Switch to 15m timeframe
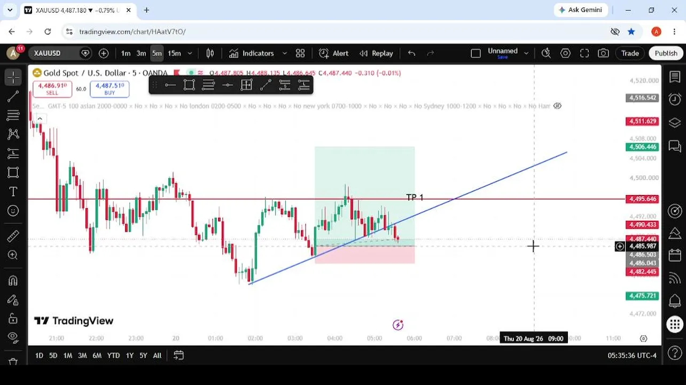The image size is (686, 385). click(174, 53)
